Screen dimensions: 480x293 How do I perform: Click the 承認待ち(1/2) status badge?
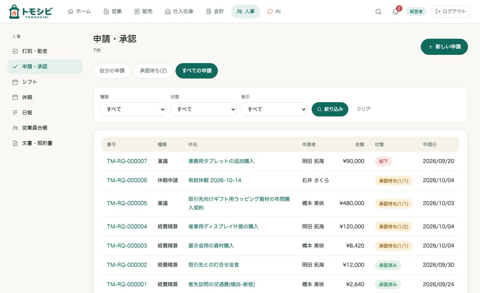(394, 227)
